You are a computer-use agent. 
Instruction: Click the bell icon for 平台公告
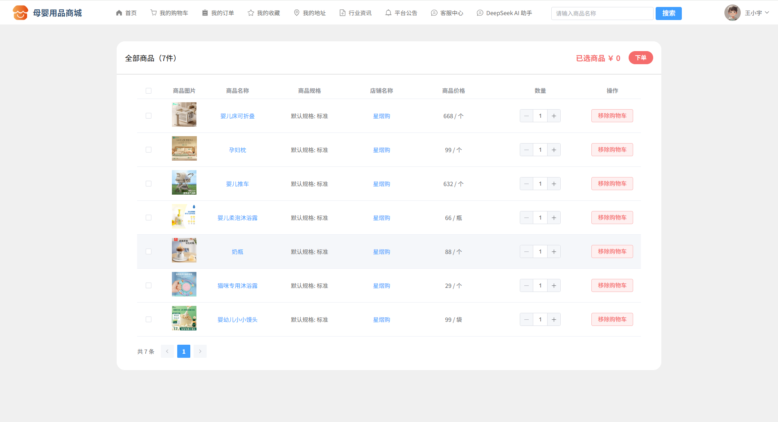[x=388, y=13]
